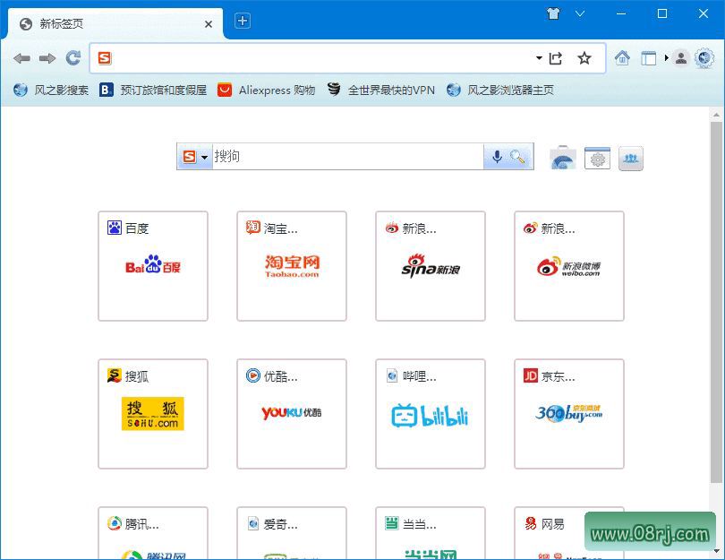The height and width of the screenshot is (560, 725).
Task: Click the Sogou icon in the address bar
Action: pyautogui.click(x=105, y=58)
